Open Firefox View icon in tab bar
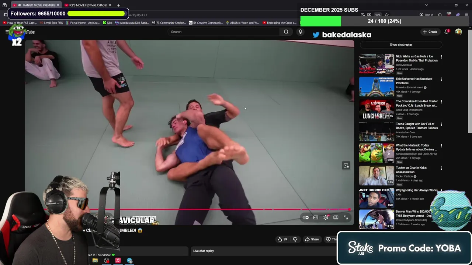472x265 pixels. [x=4, y=5]
